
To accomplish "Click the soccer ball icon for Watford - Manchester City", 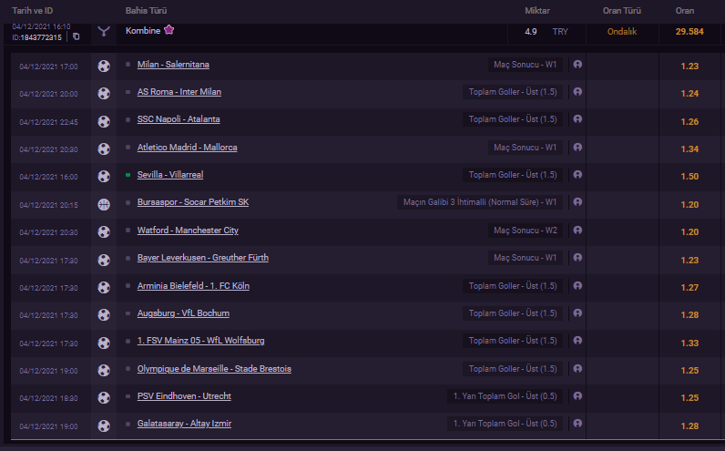I will [x=104, y=231].
